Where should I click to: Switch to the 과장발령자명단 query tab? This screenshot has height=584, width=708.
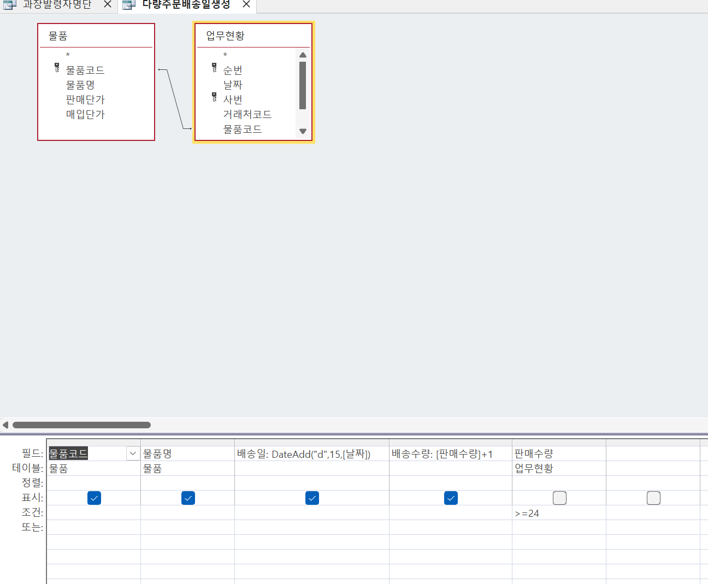tap(57, 4)
